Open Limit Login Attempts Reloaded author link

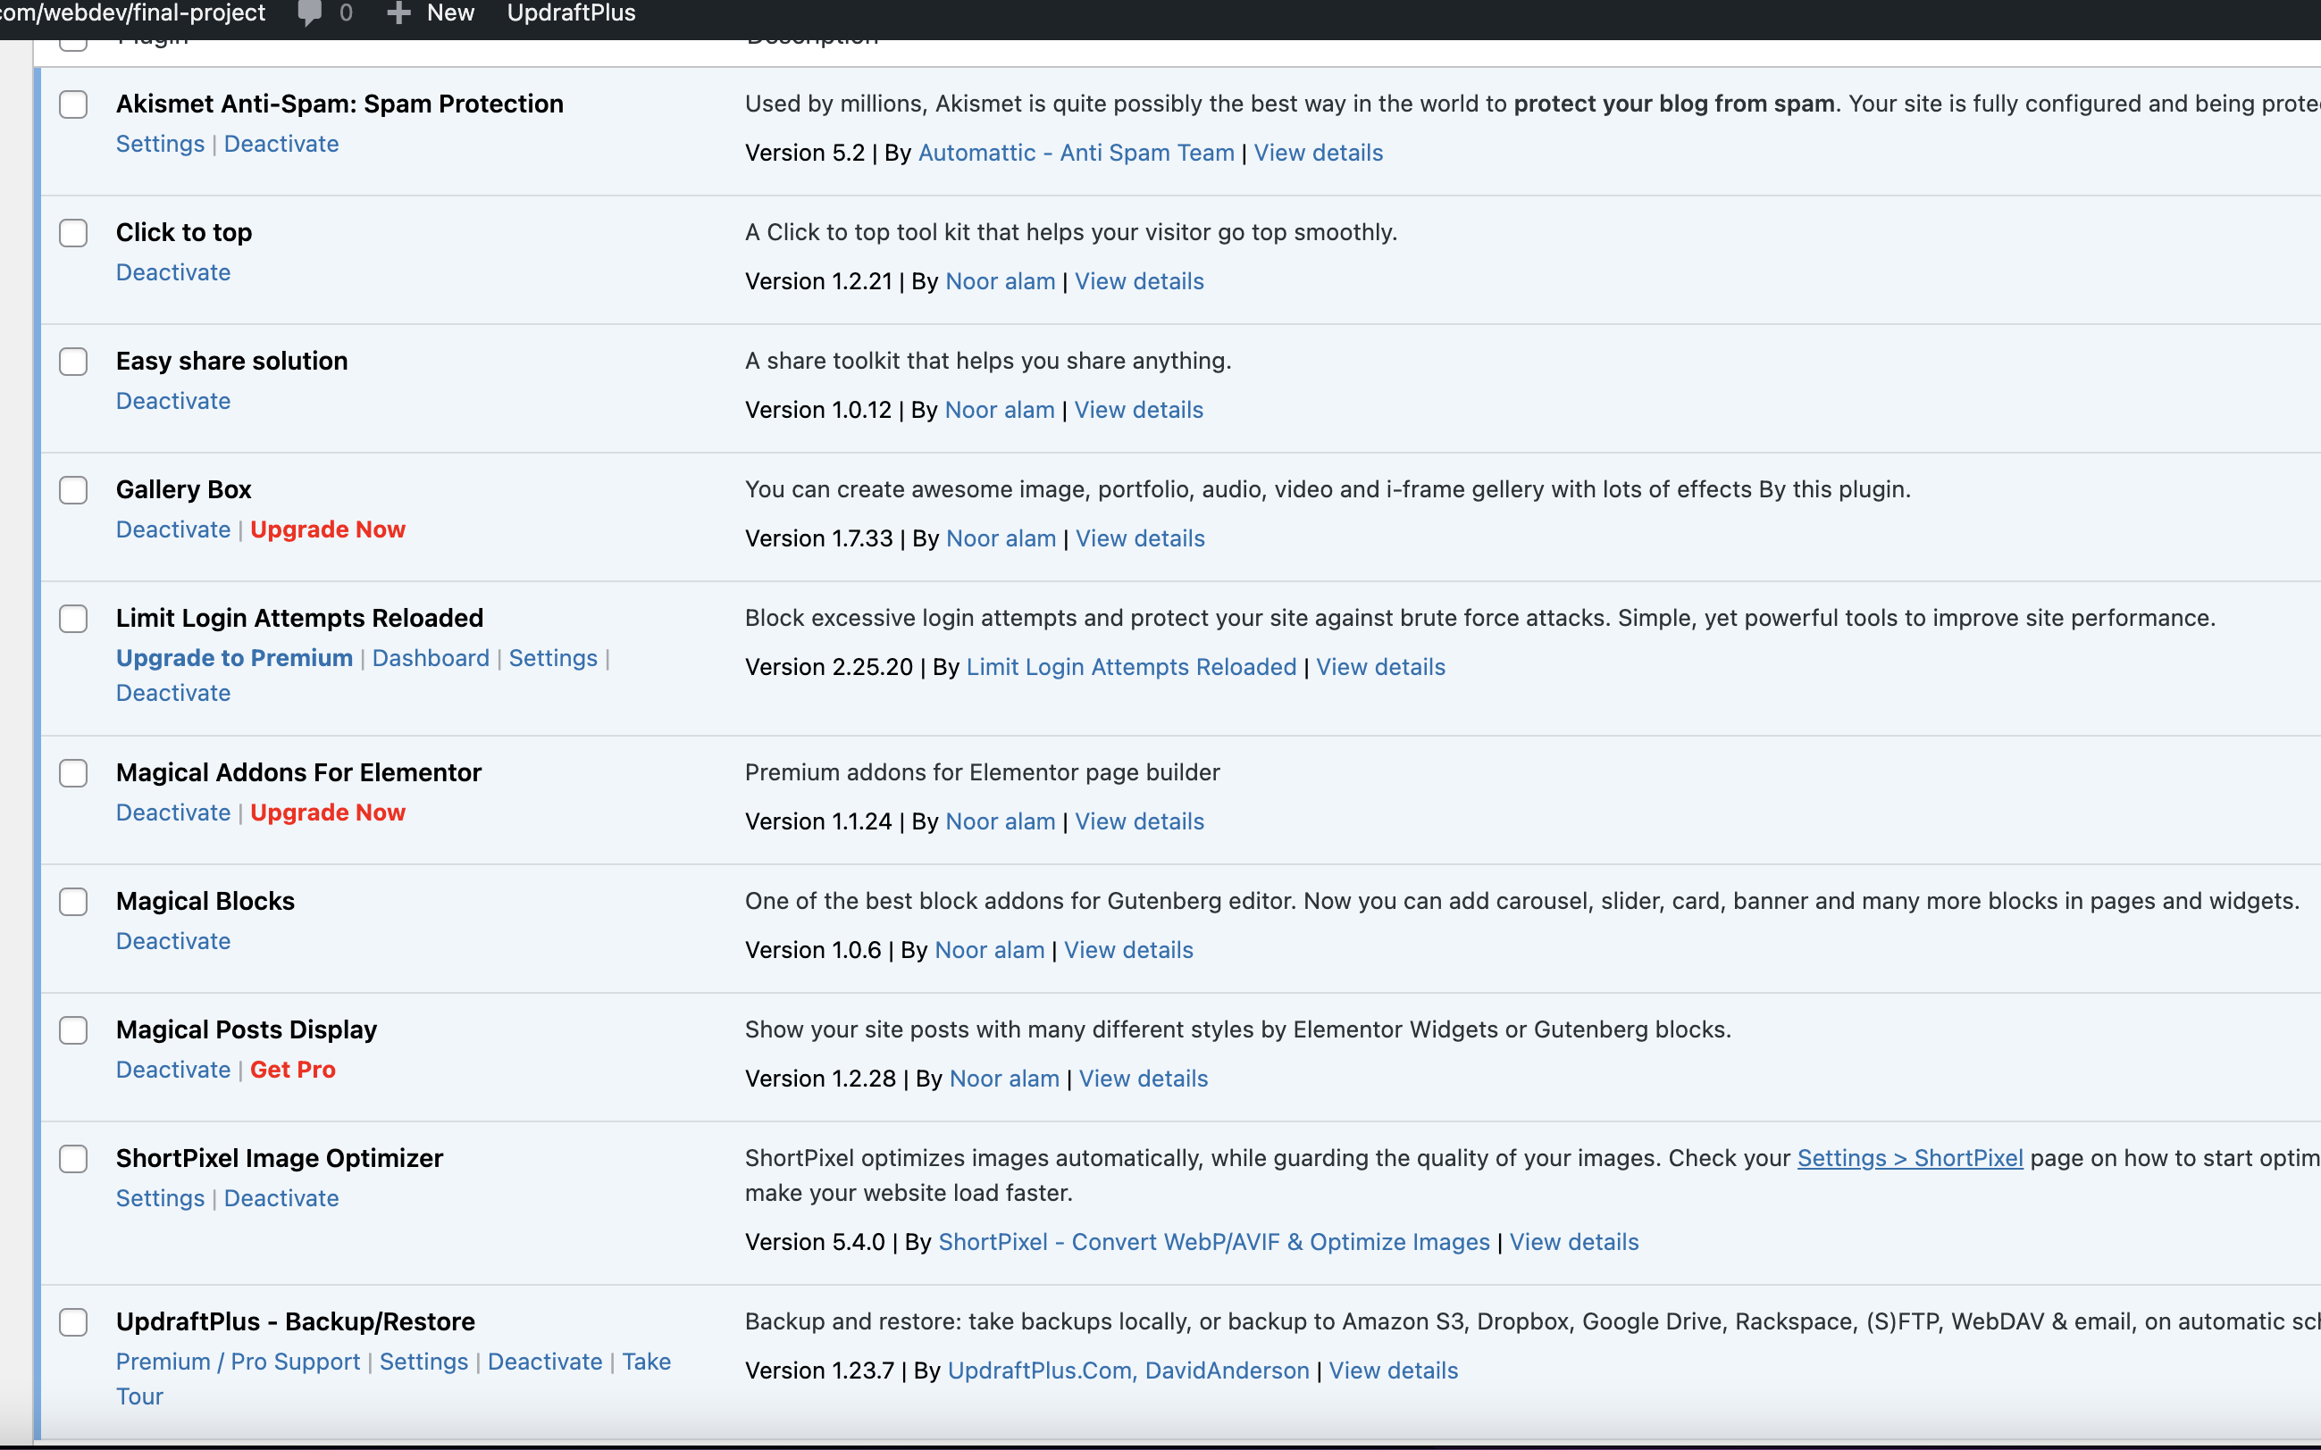(x=1131, y=666)
